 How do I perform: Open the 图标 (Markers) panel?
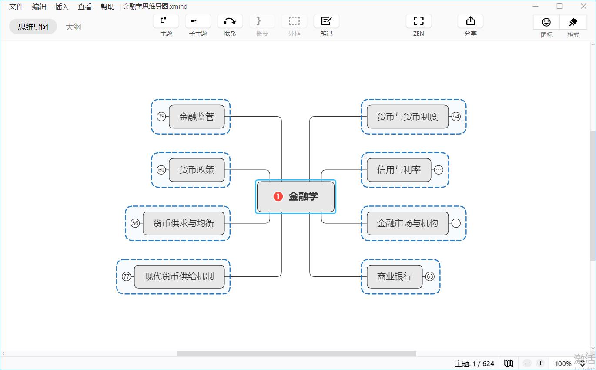click(x=546, y=22)
